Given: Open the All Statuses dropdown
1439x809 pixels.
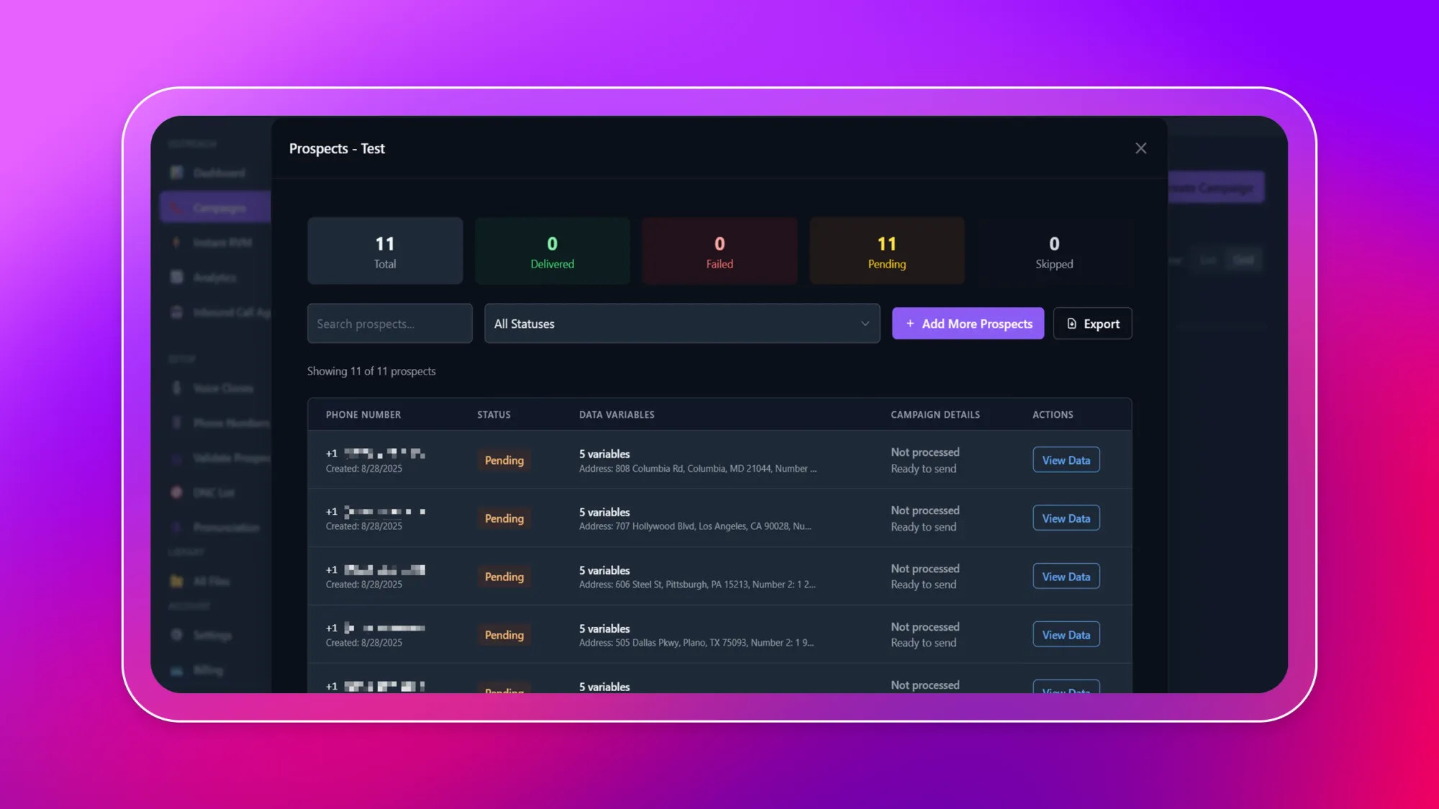Looking at the screenshot, I should tap(681, 324).
